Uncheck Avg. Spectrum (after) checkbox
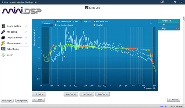Image resolution: width=185 pixels, height=108 pixels. point(55,25)
